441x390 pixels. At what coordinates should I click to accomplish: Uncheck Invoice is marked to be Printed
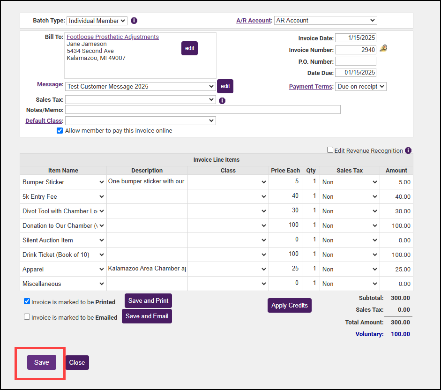(x=27, y=301)
